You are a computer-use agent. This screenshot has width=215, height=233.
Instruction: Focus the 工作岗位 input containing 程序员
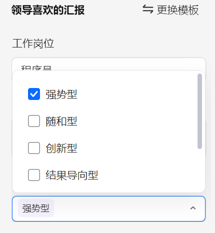[x=108, y=64]
